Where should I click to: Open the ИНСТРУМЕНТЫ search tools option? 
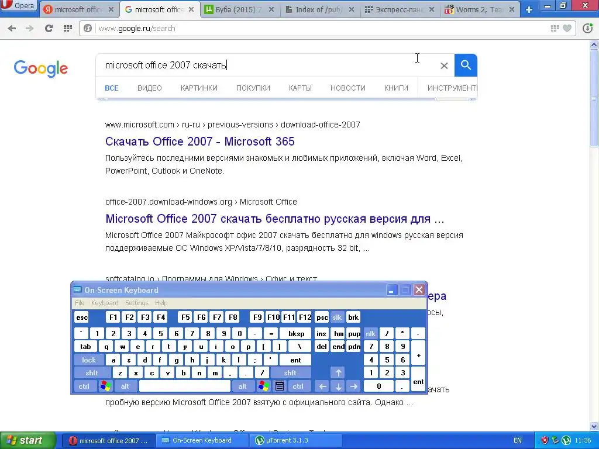[452, 88]
